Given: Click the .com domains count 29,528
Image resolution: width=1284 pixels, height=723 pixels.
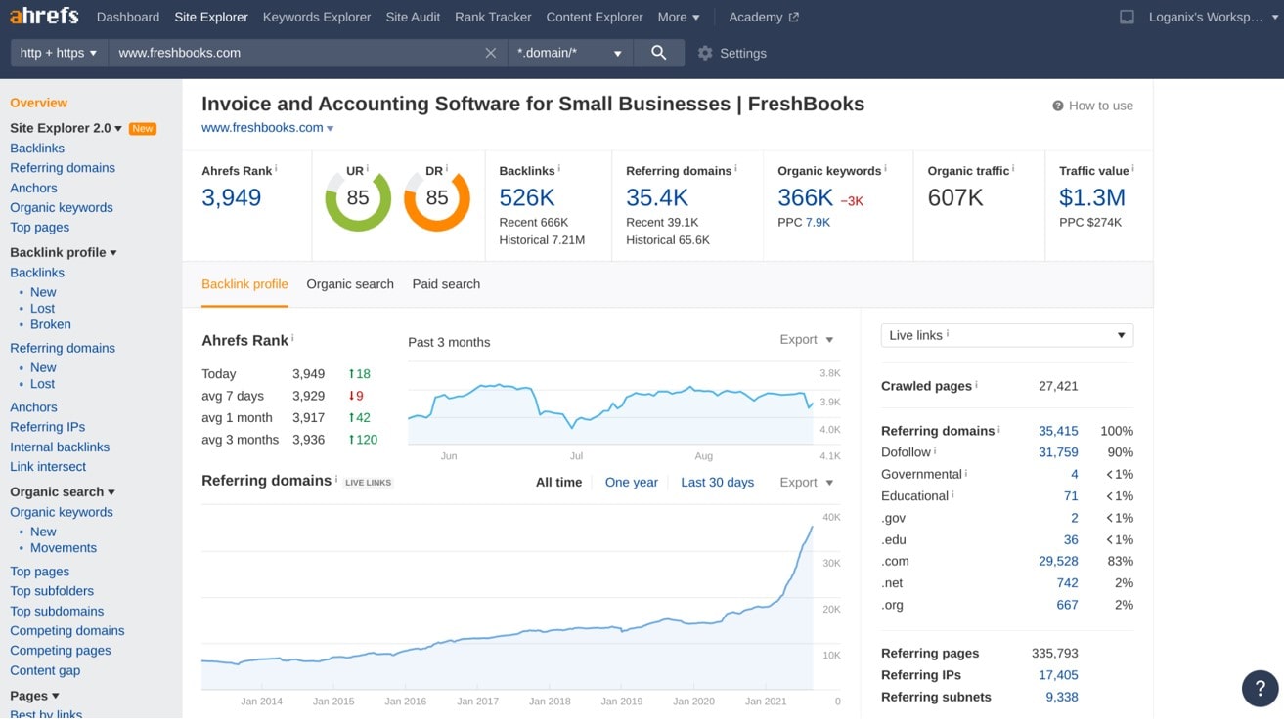Looking at the screenshot, I should click(1058, 561).
